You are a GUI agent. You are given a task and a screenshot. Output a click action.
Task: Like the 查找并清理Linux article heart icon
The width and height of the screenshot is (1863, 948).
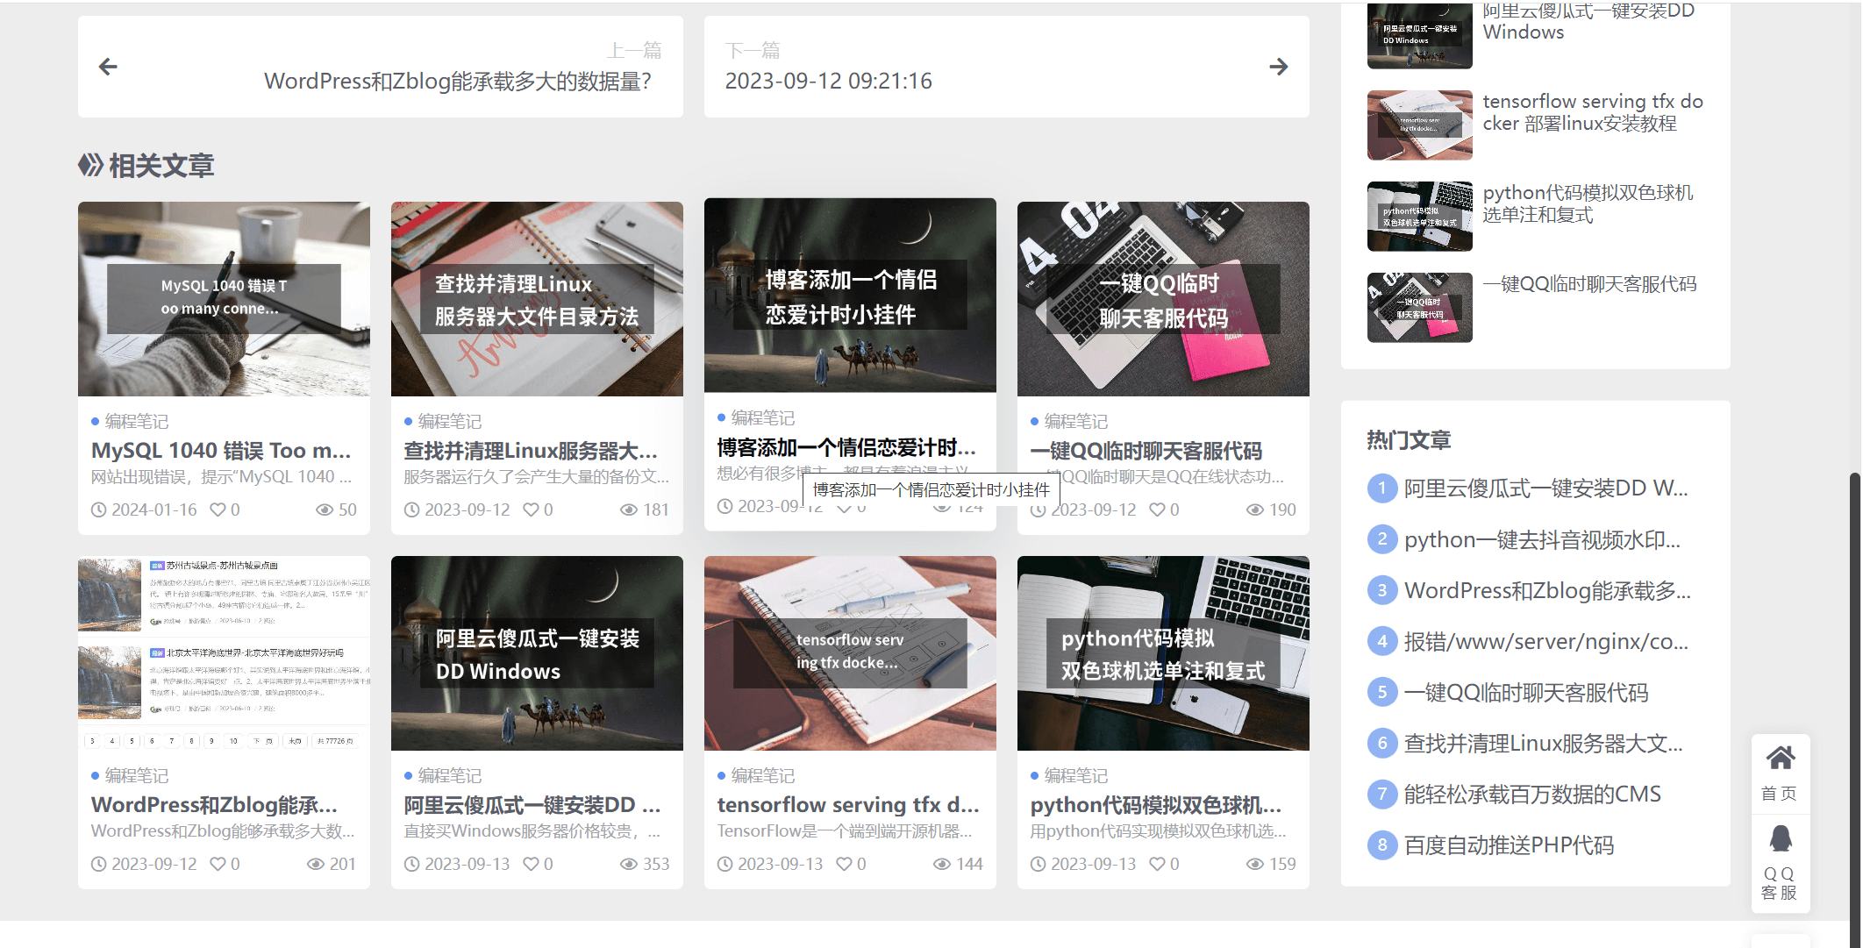pyautogui.click(x=531, y=510)
